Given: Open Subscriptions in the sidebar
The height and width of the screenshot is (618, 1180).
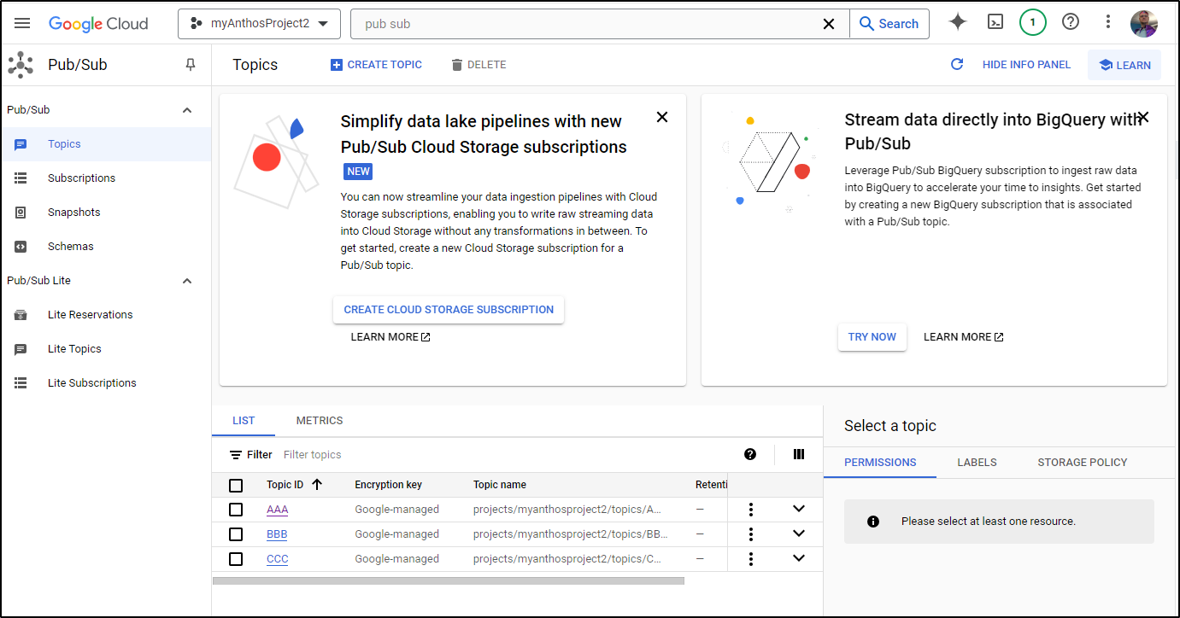Looking at the screenshot, I should pyautogui.click(x=106, y=178).
